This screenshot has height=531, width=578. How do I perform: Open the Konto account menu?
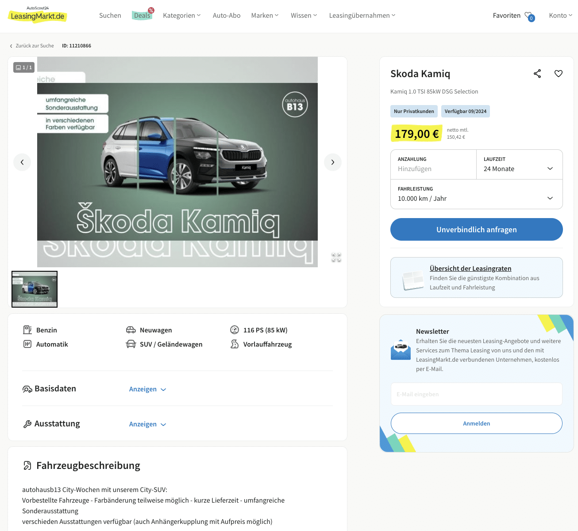(561, 16)
